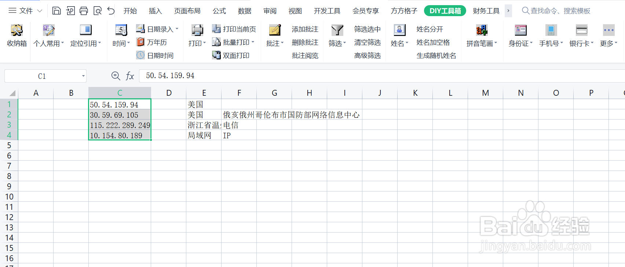Click the save file icon
Screen dimensions: 625x267
56,11
